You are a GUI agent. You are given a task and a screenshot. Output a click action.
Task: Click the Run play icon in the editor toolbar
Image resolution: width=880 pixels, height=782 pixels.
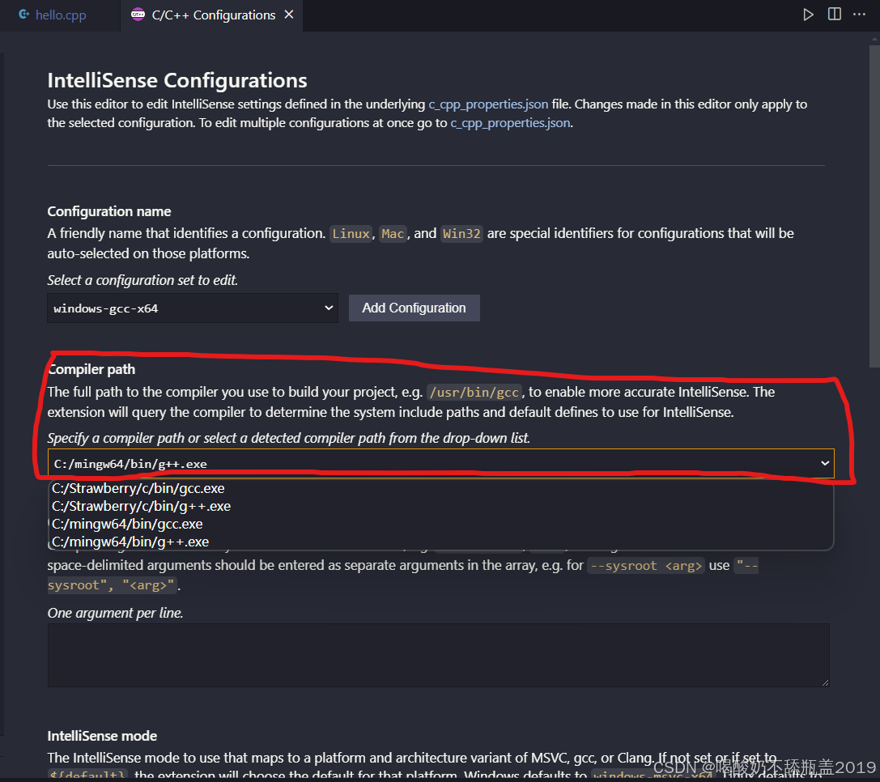click(808, 15)
